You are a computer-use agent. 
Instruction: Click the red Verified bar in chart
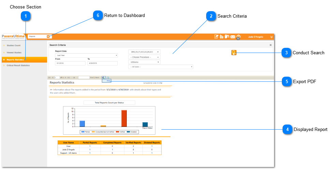124,118
